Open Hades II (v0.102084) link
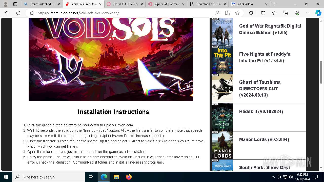The width and height of the screenshot is (324, 182). tap(261, 111)
